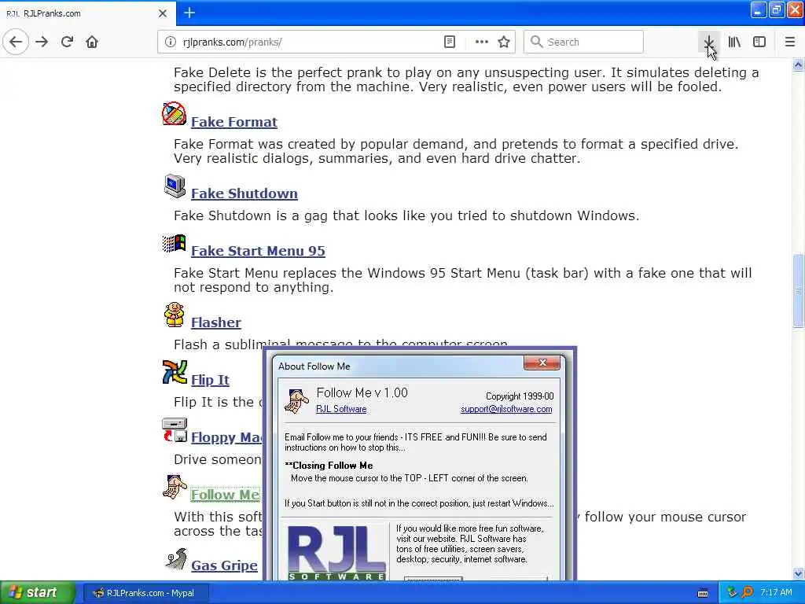Screen dimensions: 805x604
Task: Click the Gas Gripe icon
Action: [176, 559]
